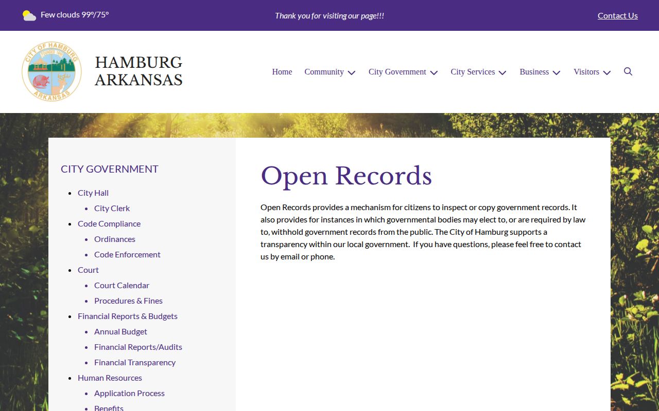Follow the Contact Us link
The height and width of the screenshot is (411, 659).
tap(618, 15)
